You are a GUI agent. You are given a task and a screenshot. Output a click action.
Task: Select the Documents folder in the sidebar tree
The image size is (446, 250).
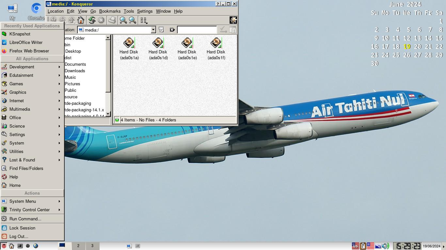(75, 64)
